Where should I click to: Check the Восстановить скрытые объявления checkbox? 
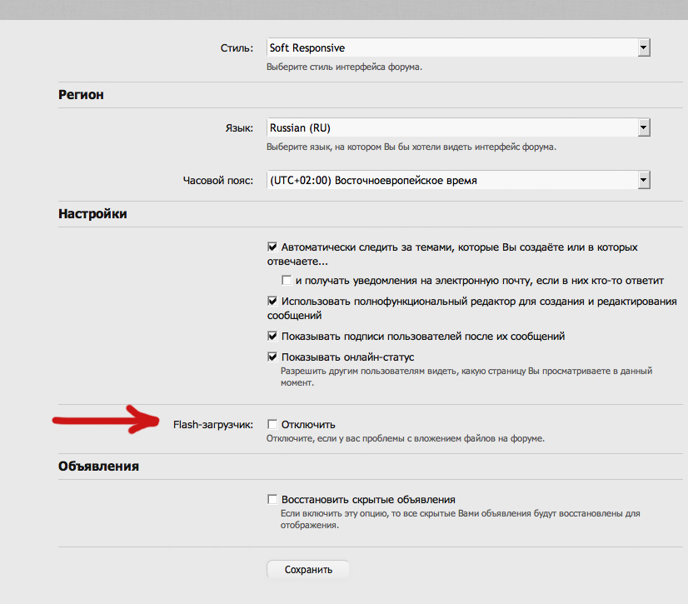(x=272, y=499)
